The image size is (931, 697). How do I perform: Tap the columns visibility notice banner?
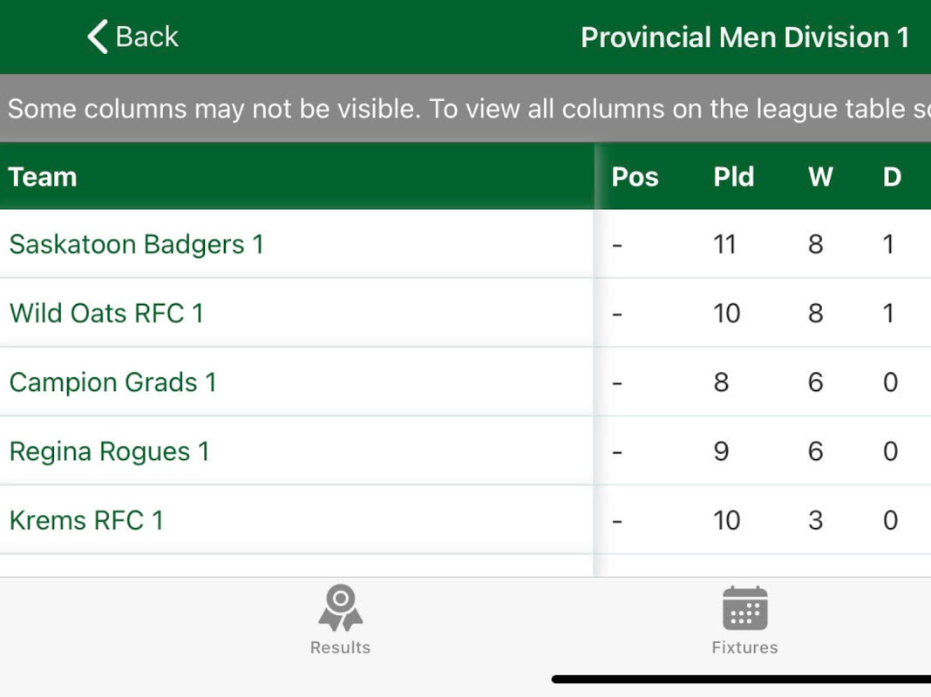[x=465, y=109]
